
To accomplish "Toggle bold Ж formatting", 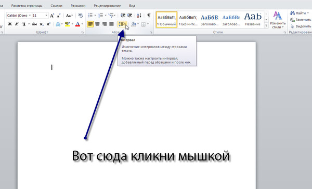I will coord(10,24).
